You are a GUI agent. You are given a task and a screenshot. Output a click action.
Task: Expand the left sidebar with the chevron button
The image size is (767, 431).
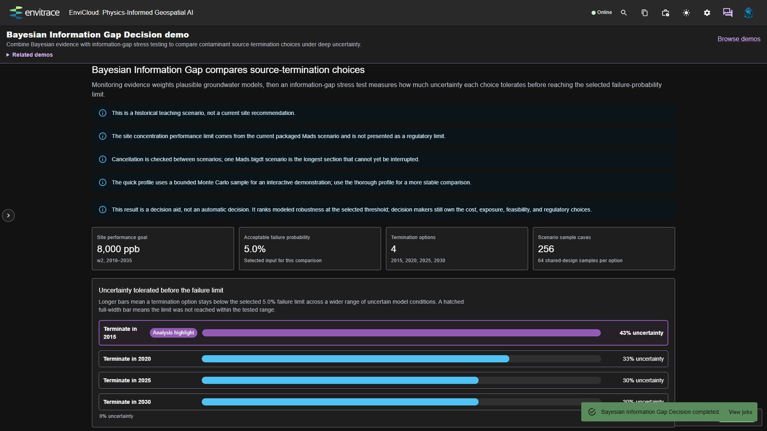(8, 215)
